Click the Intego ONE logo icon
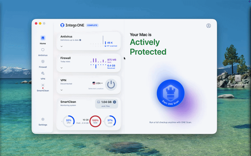Screen dimensions: 251x156 coord(62,25)
